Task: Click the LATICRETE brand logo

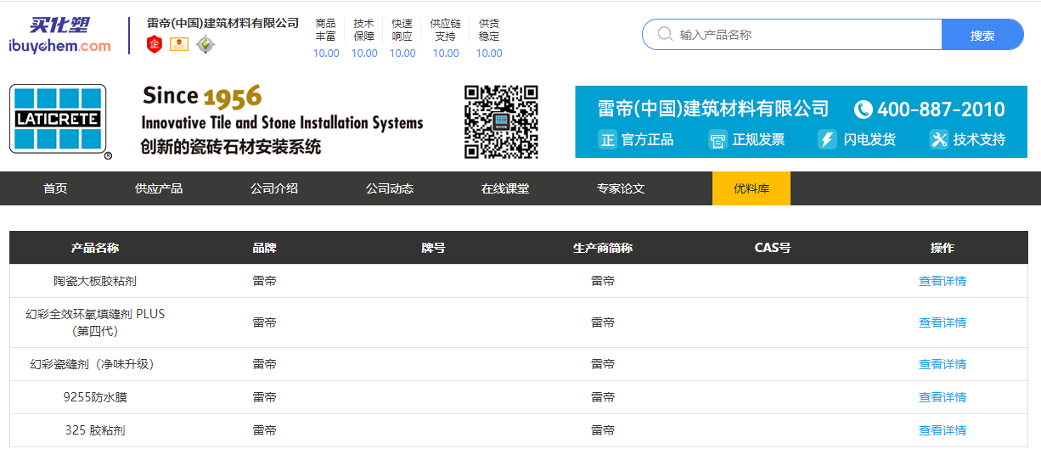Action: [59, 121]
